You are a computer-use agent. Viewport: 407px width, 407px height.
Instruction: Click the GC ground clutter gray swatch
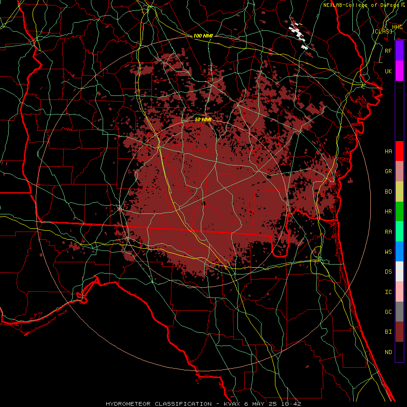(x=399, y=312)
